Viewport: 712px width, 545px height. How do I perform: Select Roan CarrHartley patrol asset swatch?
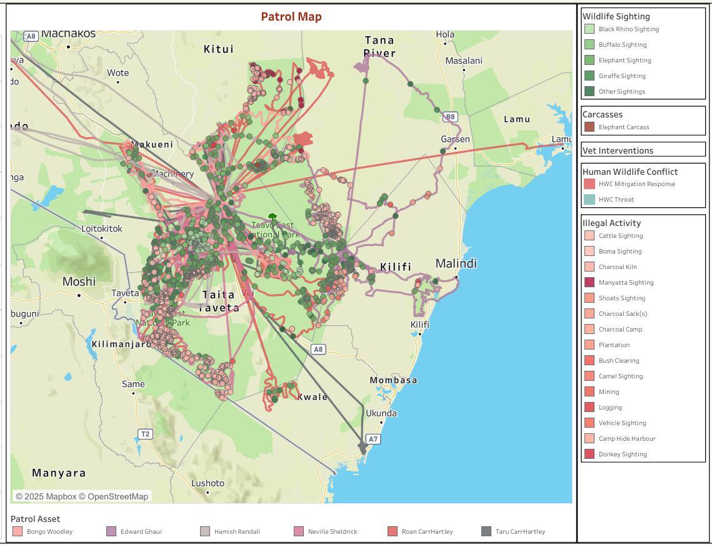point(393,531)
